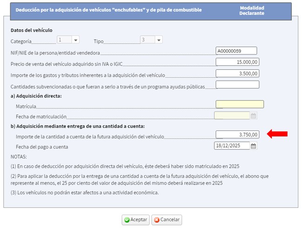The image size is (302, 230).
Task: Click the yellow Matrícula input field
Action: pyautogui.click(x=239, y=104)
